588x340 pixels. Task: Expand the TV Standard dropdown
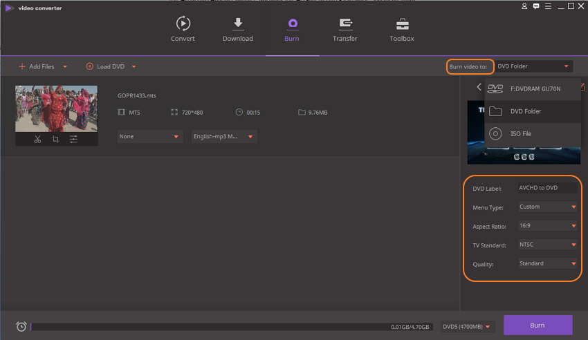(547, 245)
